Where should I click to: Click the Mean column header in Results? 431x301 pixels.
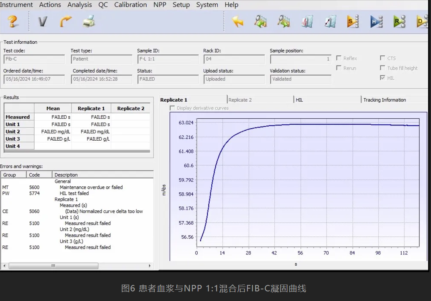pyautogui.click(x=53, y=108)
